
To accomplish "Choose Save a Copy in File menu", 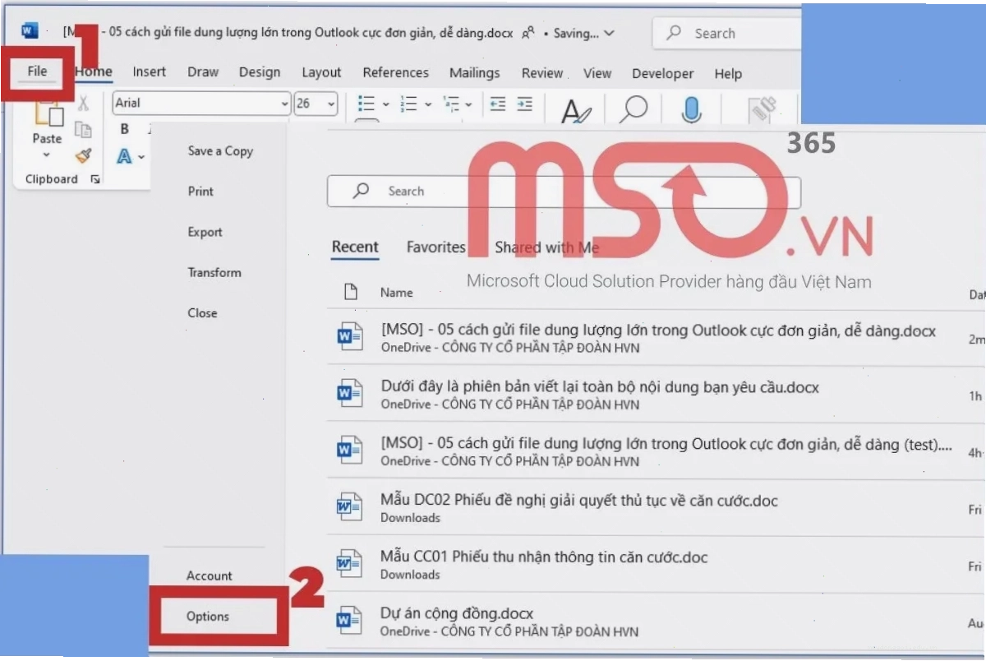I will [x=220, y=150].
